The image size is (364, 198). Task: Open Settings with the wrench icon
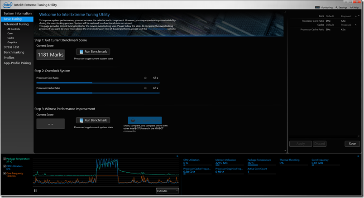[x=336, y=7]
